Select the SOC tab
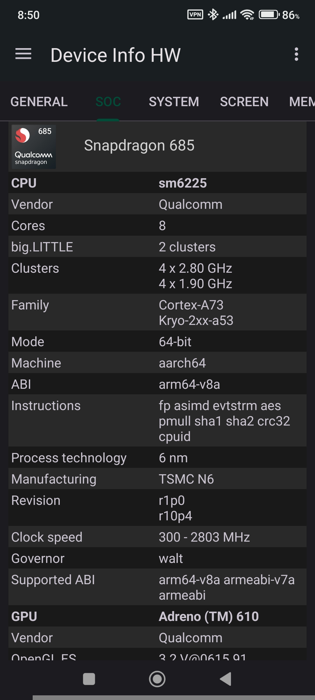315x700 pixels. [108, 102]
